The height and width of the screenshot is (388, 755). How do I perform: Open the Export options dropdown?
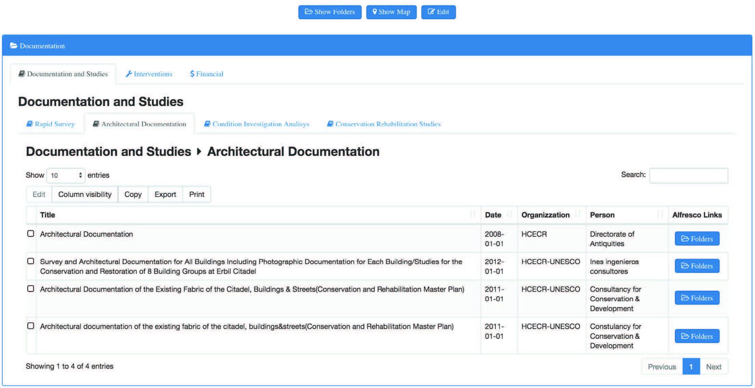coord(165,194)
